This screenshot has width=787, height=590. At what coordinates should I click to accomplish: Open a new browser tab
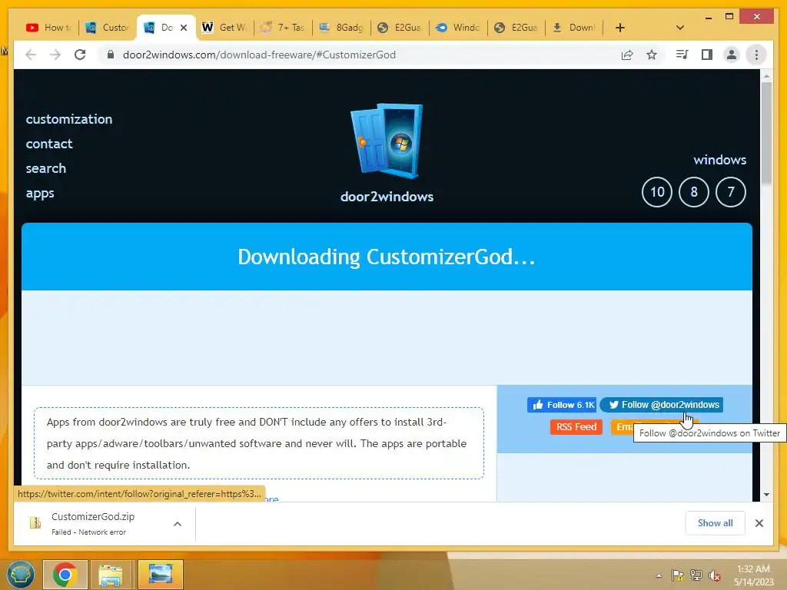point(620,28)
